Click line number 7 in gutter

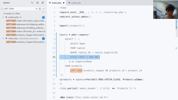(55, 35)
